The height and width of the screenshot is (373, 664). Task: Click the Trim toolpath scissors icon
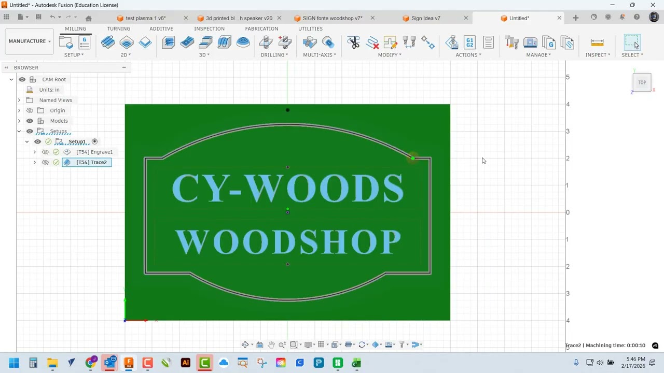pos(353,42)
